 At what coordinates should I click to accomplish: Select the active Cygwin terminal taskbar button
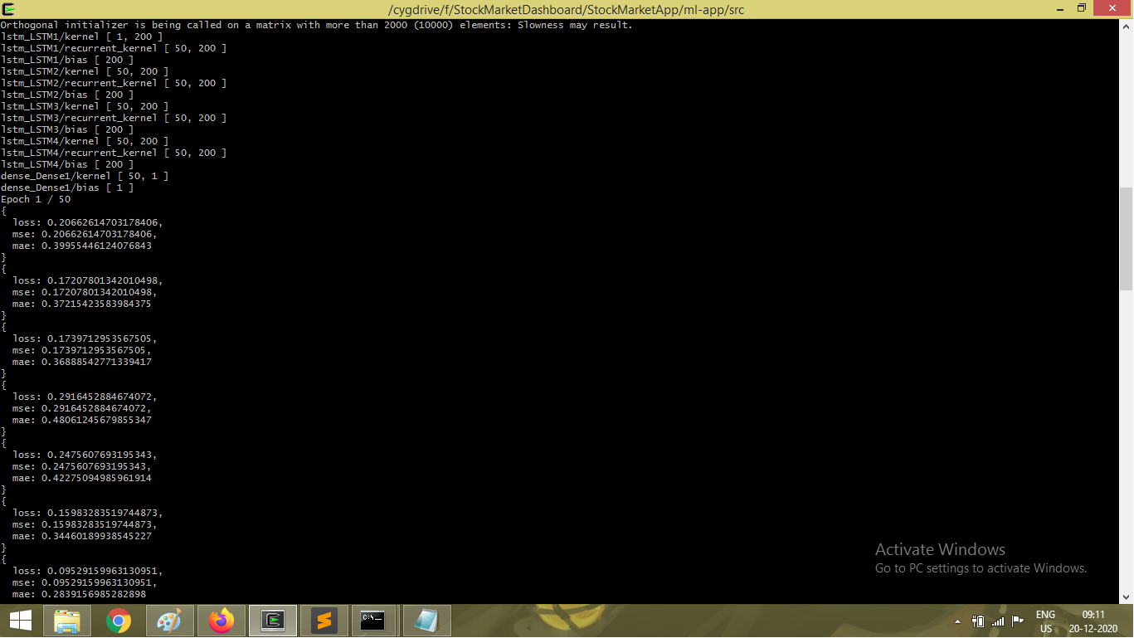(x=273, y=621)
